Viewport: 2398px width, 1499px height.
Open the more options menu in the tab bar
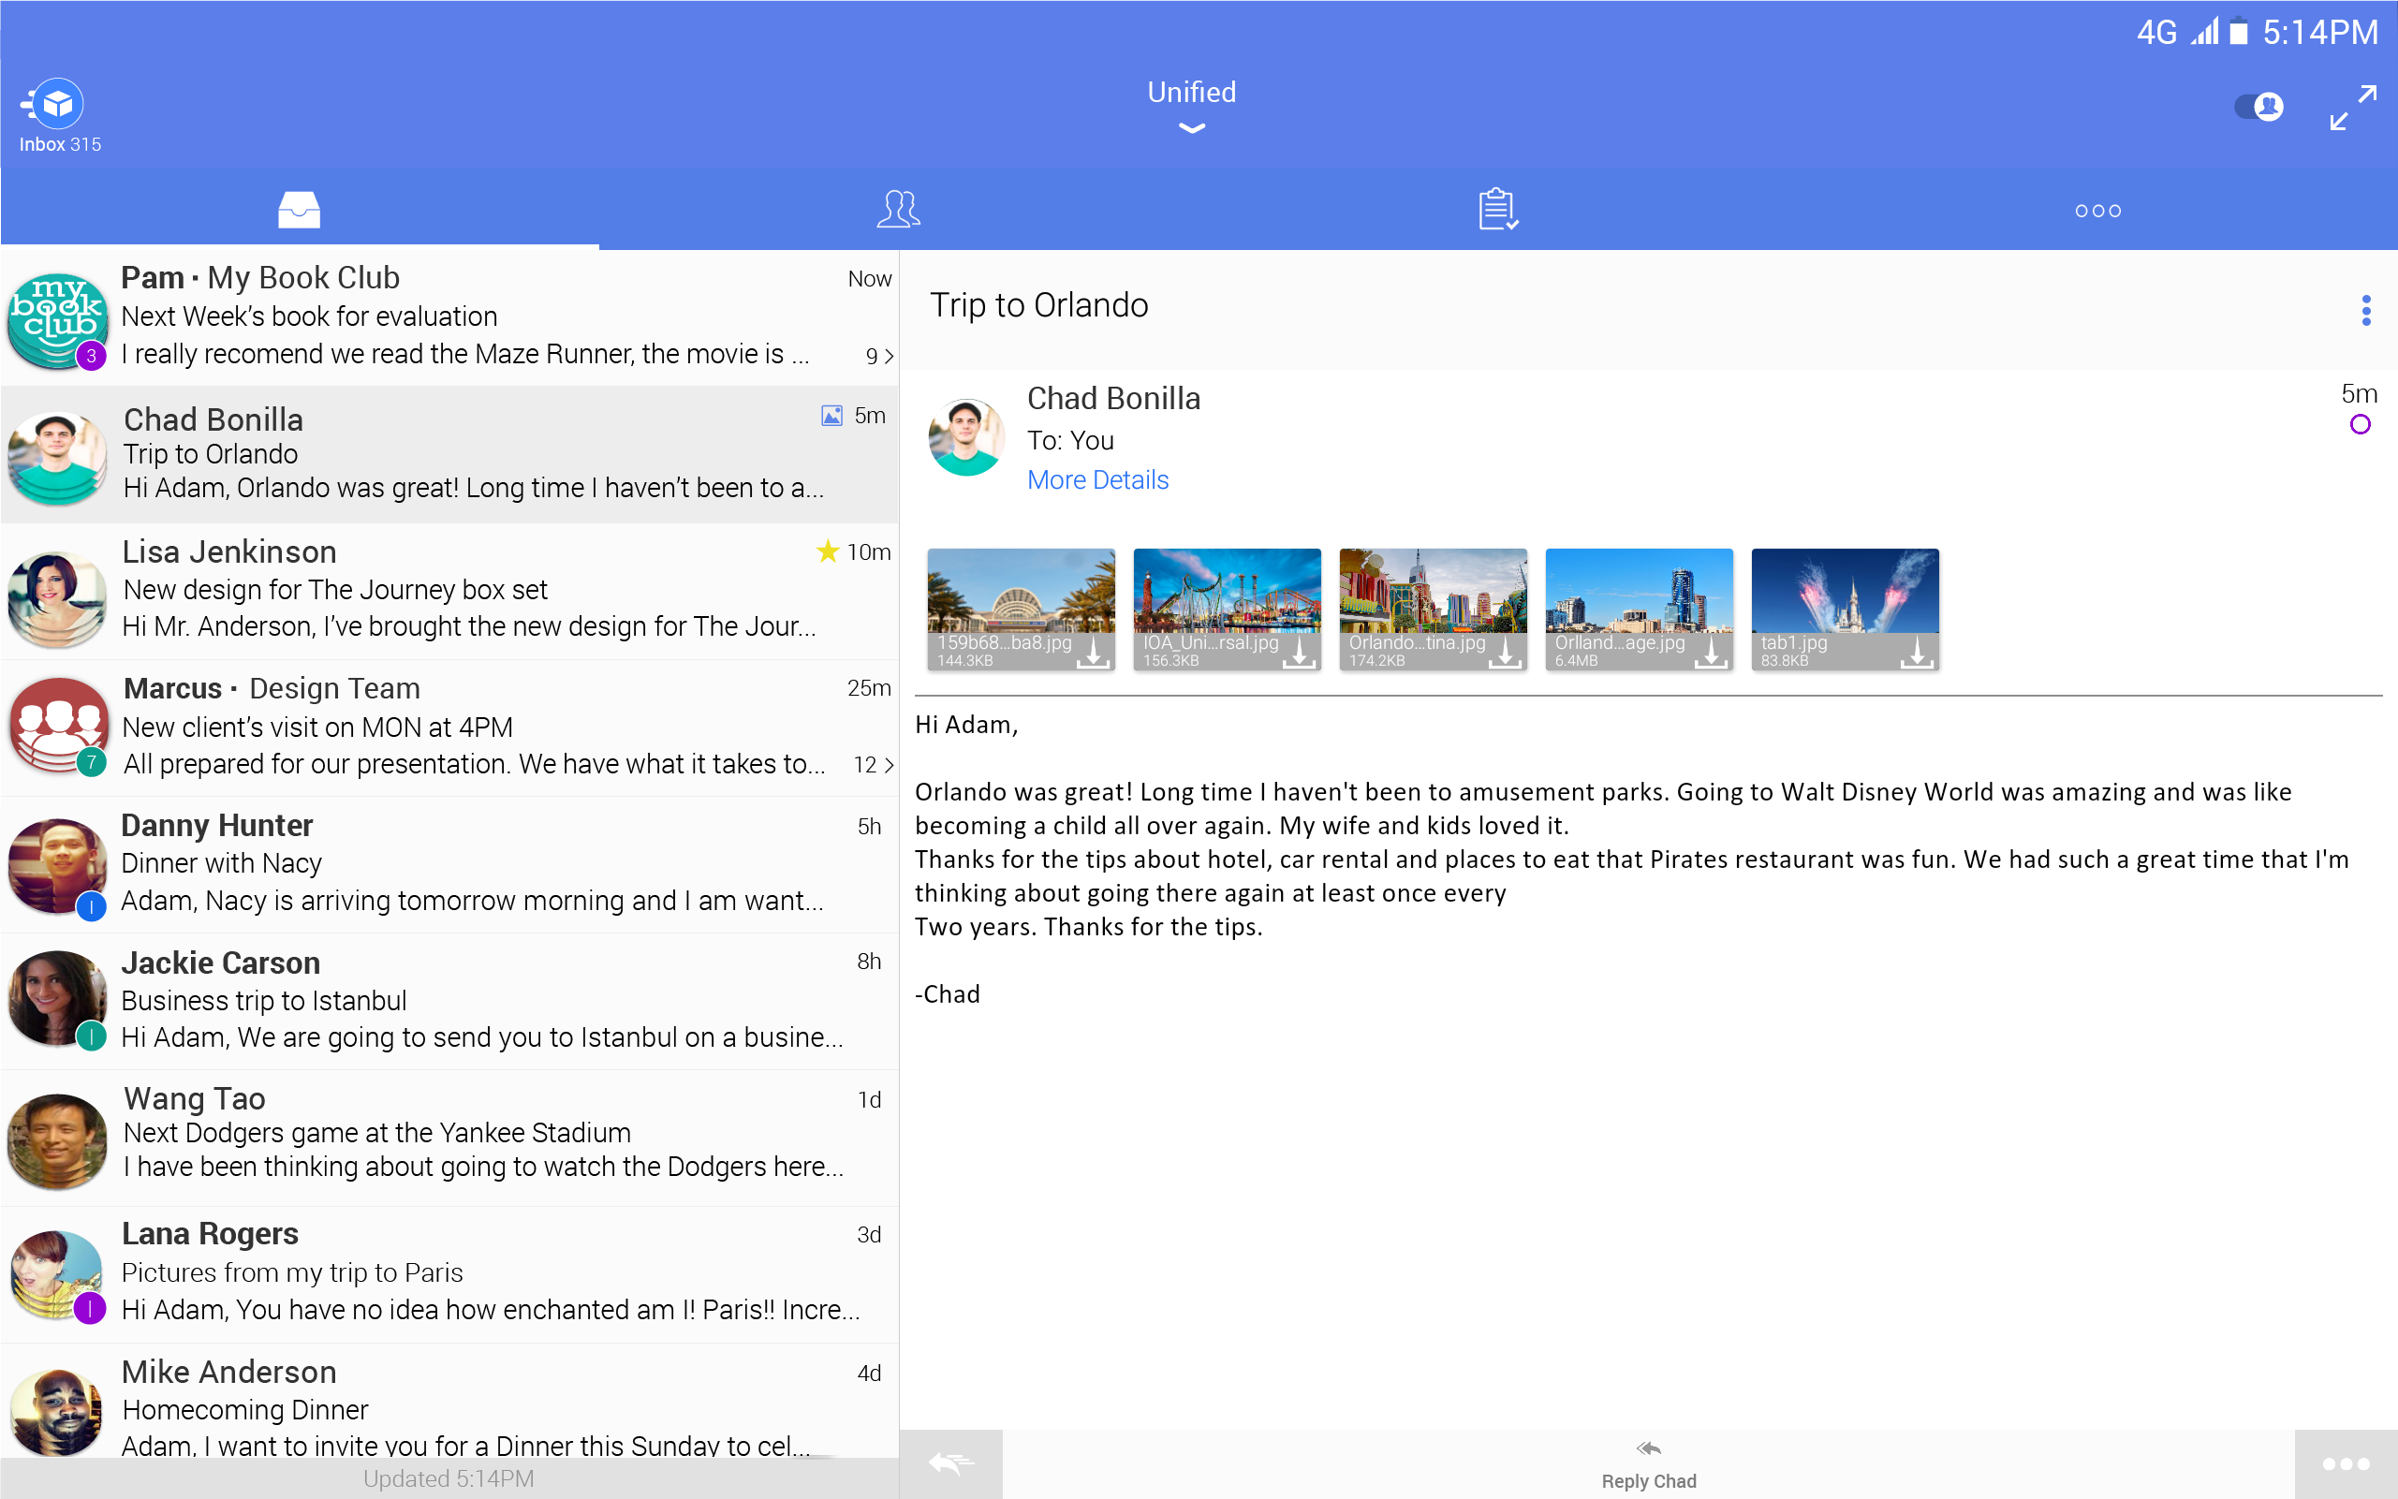(x=2098, y=208)
